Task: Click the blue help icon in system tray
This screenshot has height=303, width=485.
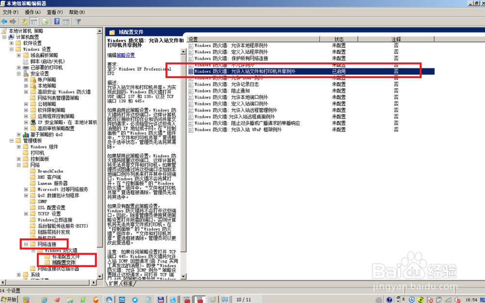Action: 389,300
